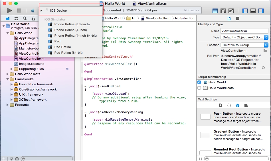Expand the Supporting Files group
The image size is (271, 161).
coord(11,69)
